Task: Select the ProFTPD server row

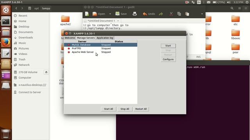Action: coord(100,48)
